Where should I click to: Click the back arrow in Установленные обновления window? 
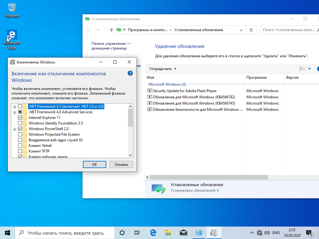click(x=88, y=30)
